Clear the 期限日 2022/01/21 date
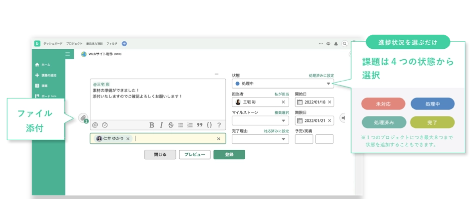 (330, 120)
